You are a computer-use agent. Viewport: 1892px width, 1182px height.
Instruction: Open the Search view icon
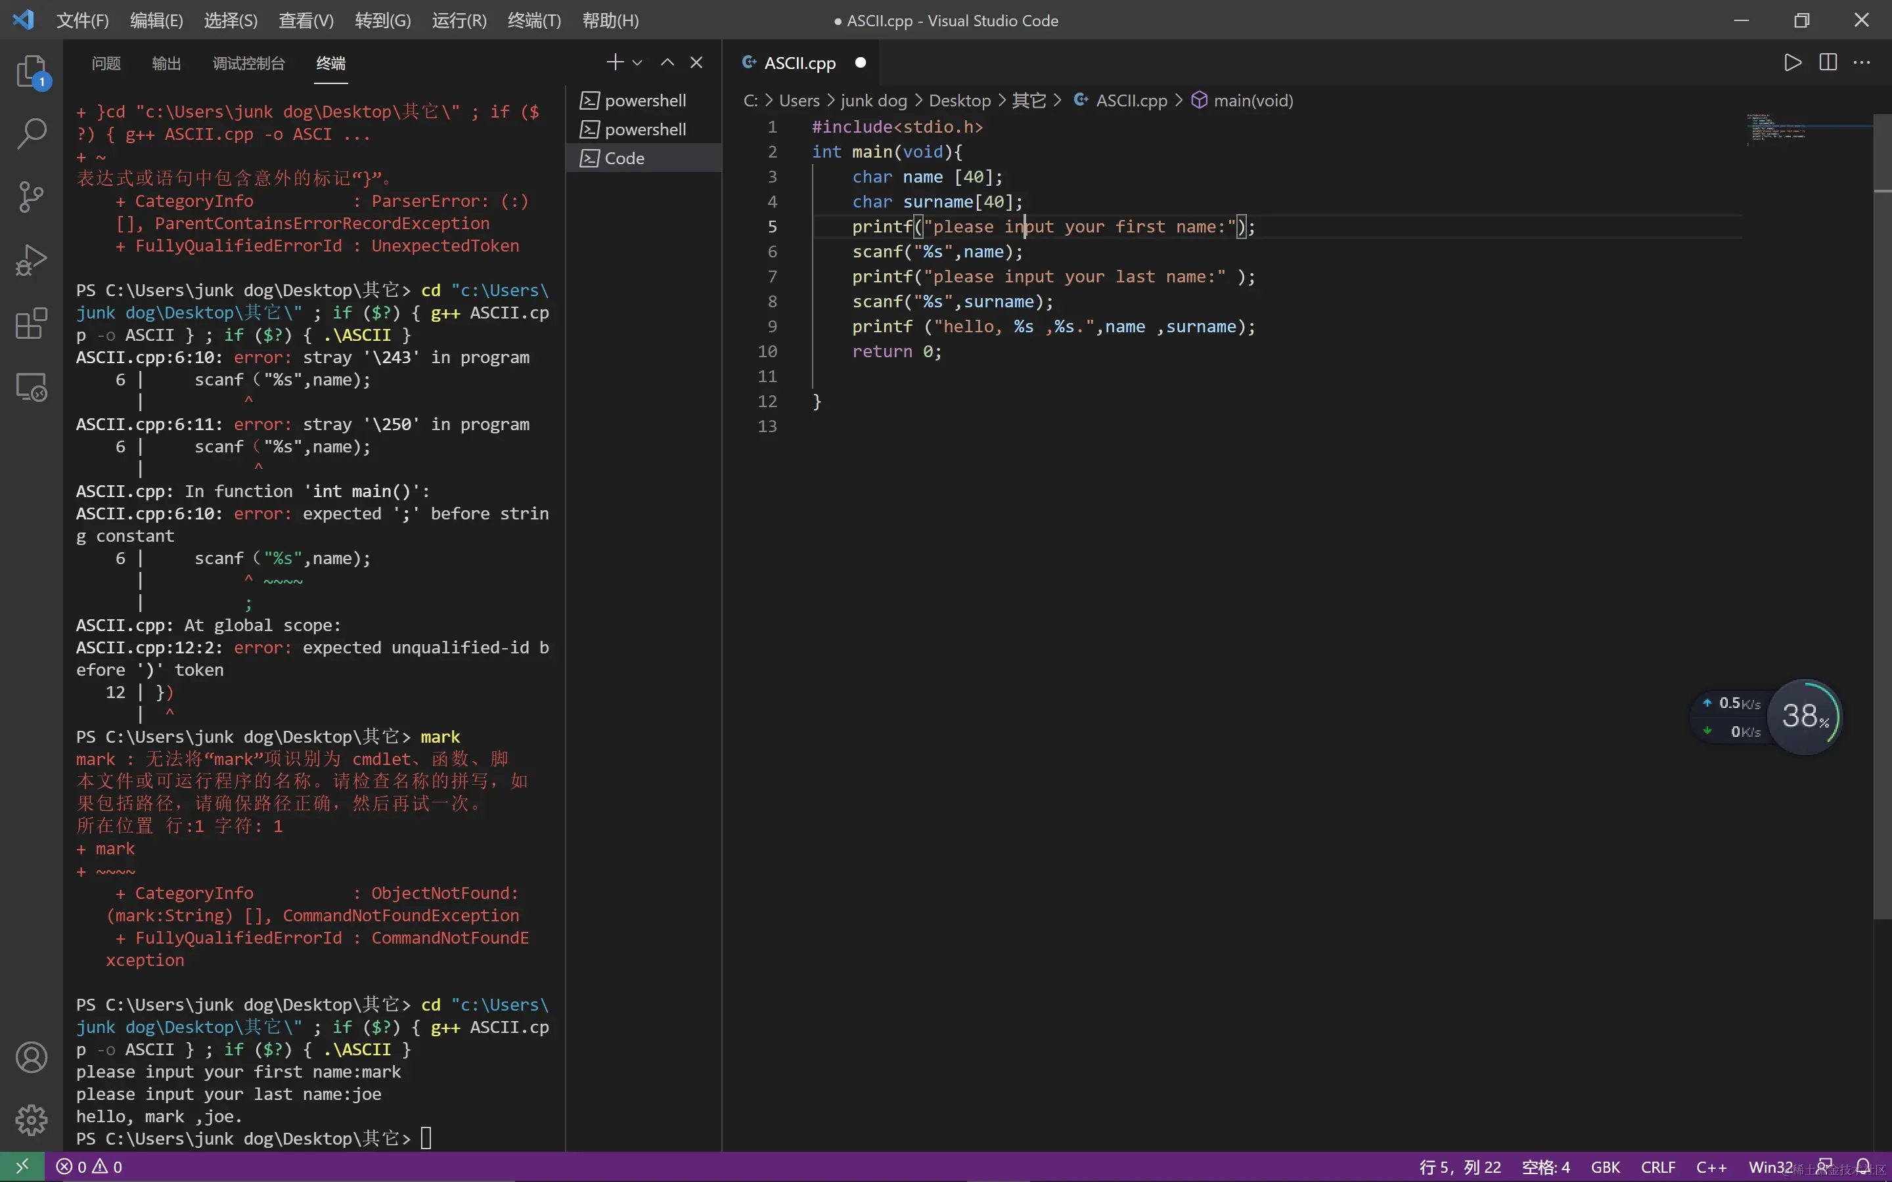(32, 134)
